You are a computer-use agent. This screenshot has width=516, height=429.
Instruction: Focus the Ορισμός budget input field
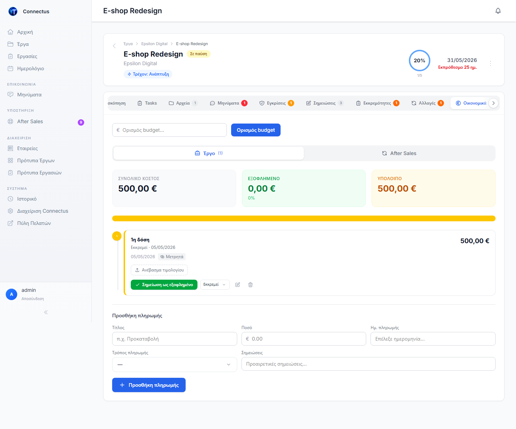pyautogui.click(x=169, y=130)
